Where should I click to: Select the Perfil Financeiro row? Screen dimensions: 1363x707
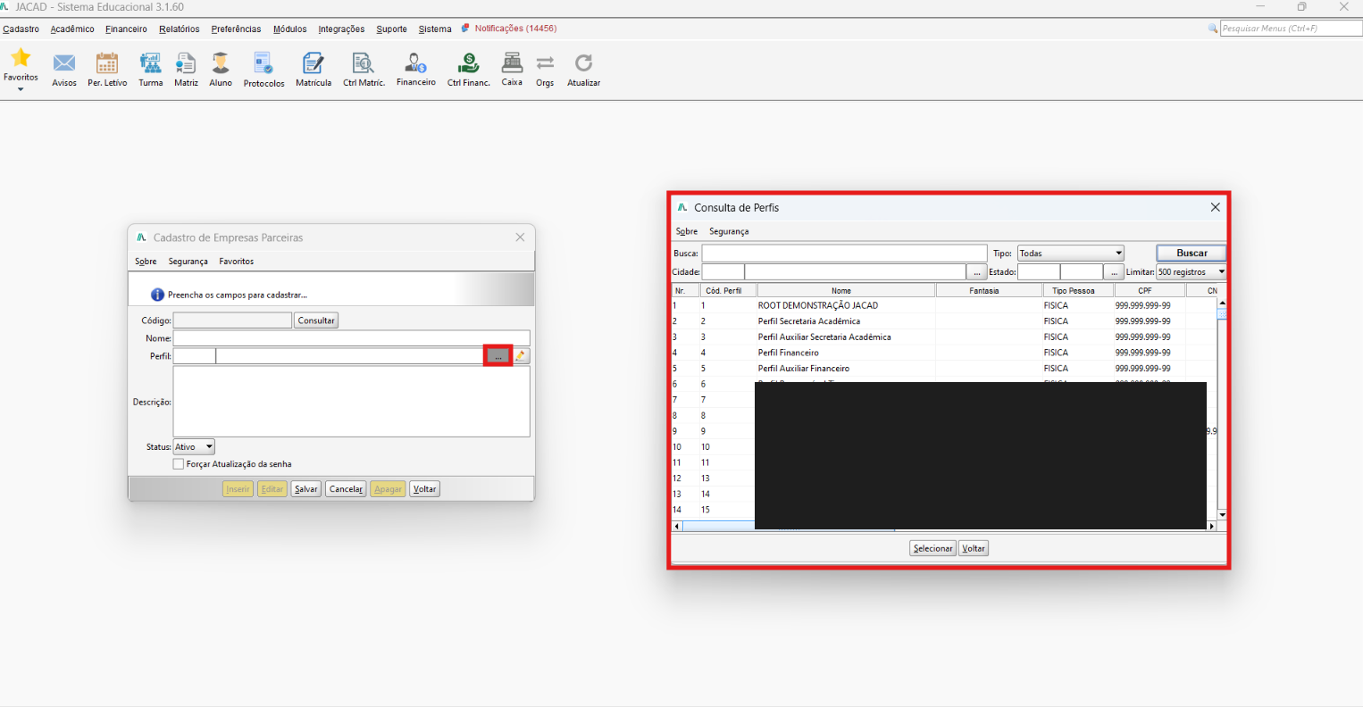[x=944, y=353]
